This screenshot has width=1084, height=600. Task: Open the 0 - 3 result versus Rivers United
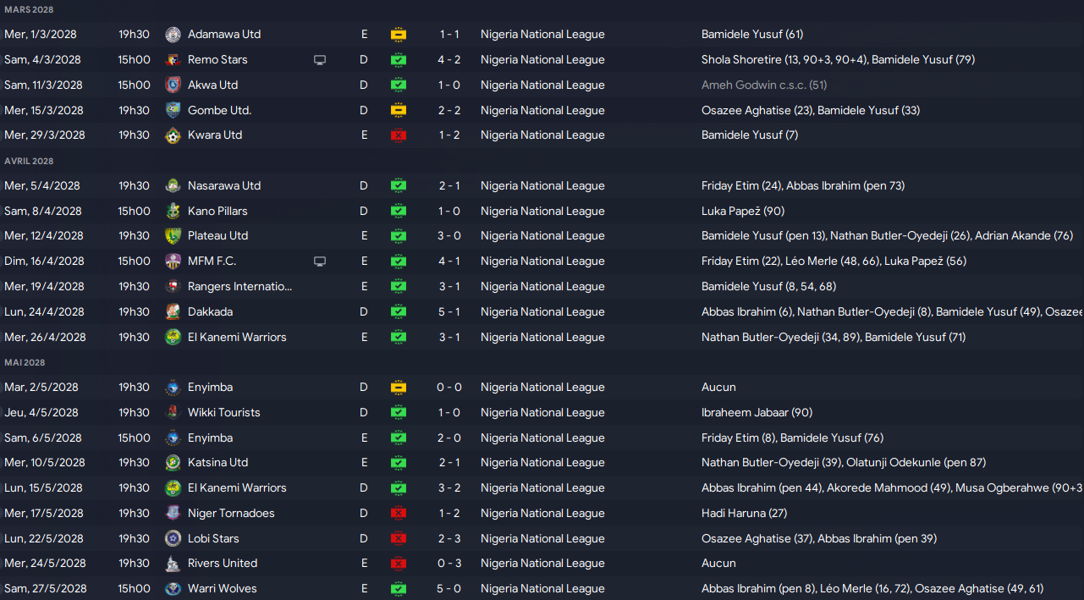pyautogui.click(x=448, y=564)
